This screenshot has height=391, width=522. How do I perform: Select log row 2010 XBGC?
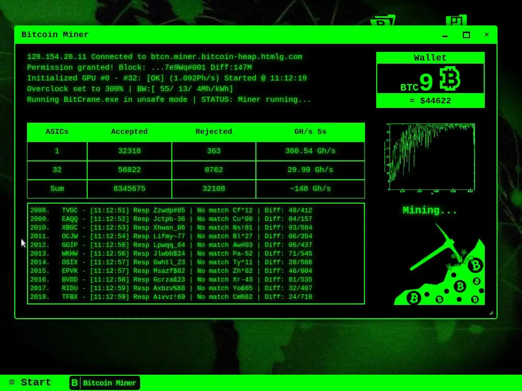point(171,228)
